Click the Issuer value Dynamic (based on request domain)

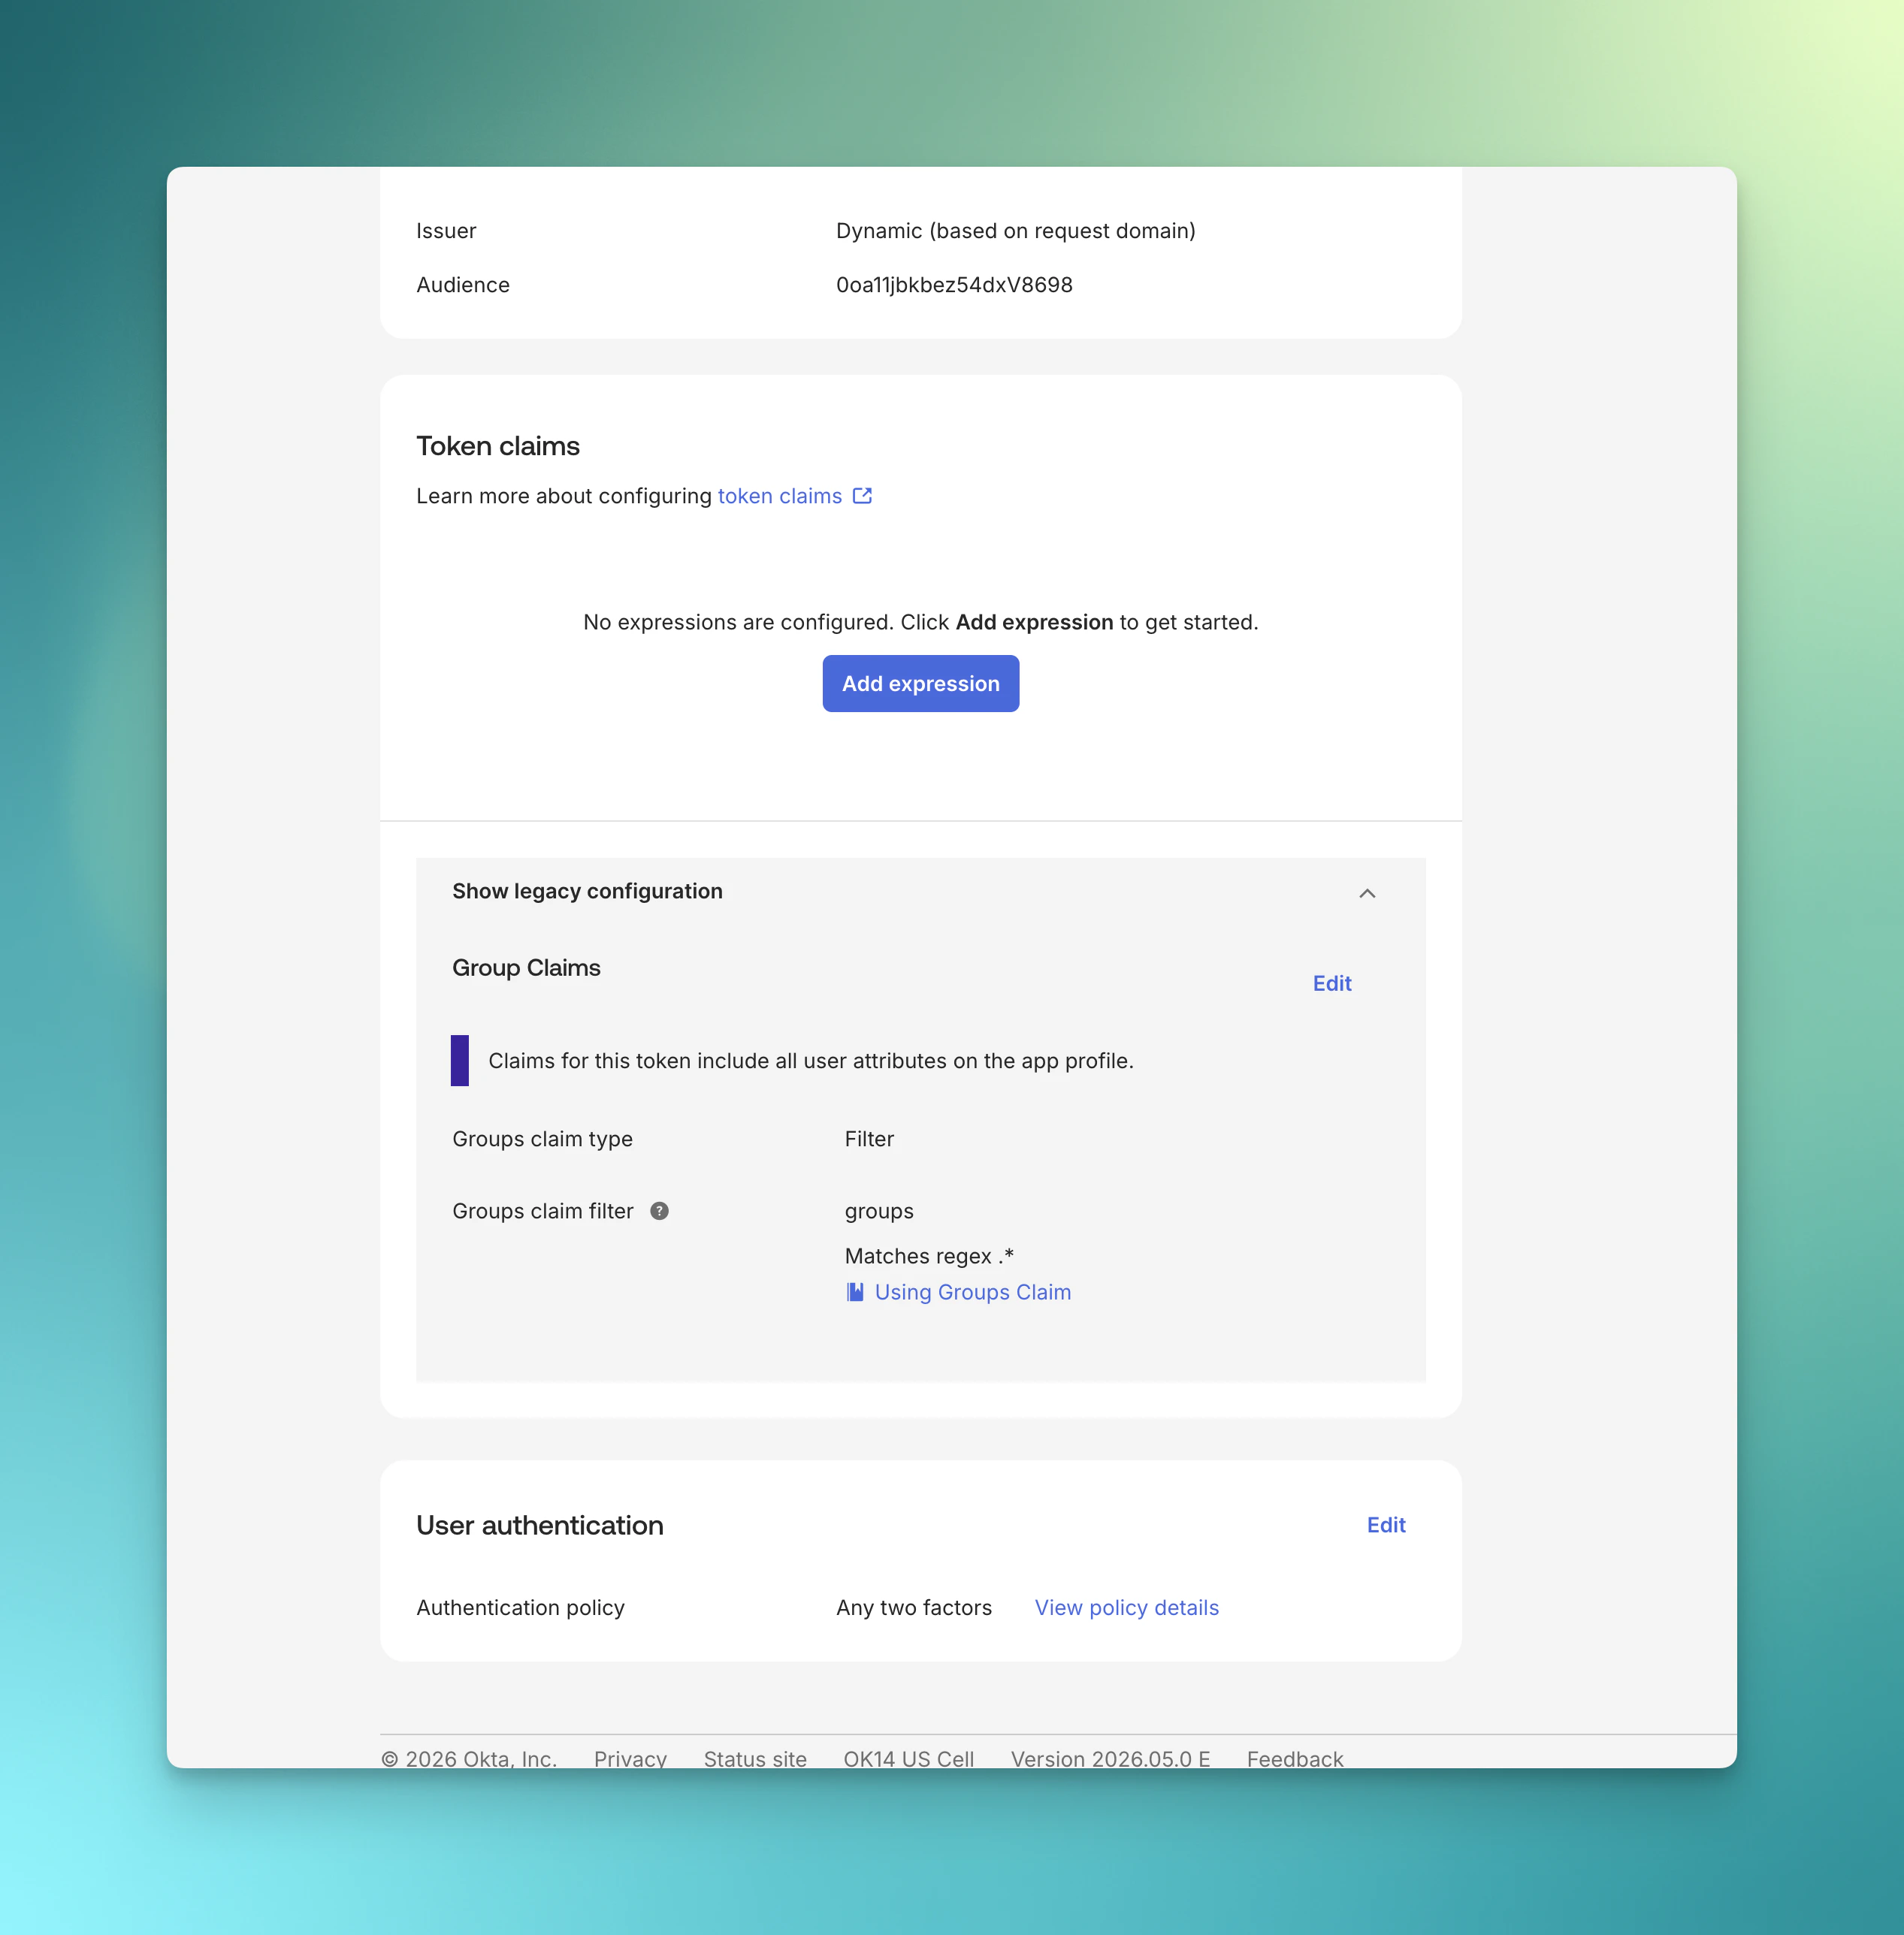click(x=1015, y=231)
